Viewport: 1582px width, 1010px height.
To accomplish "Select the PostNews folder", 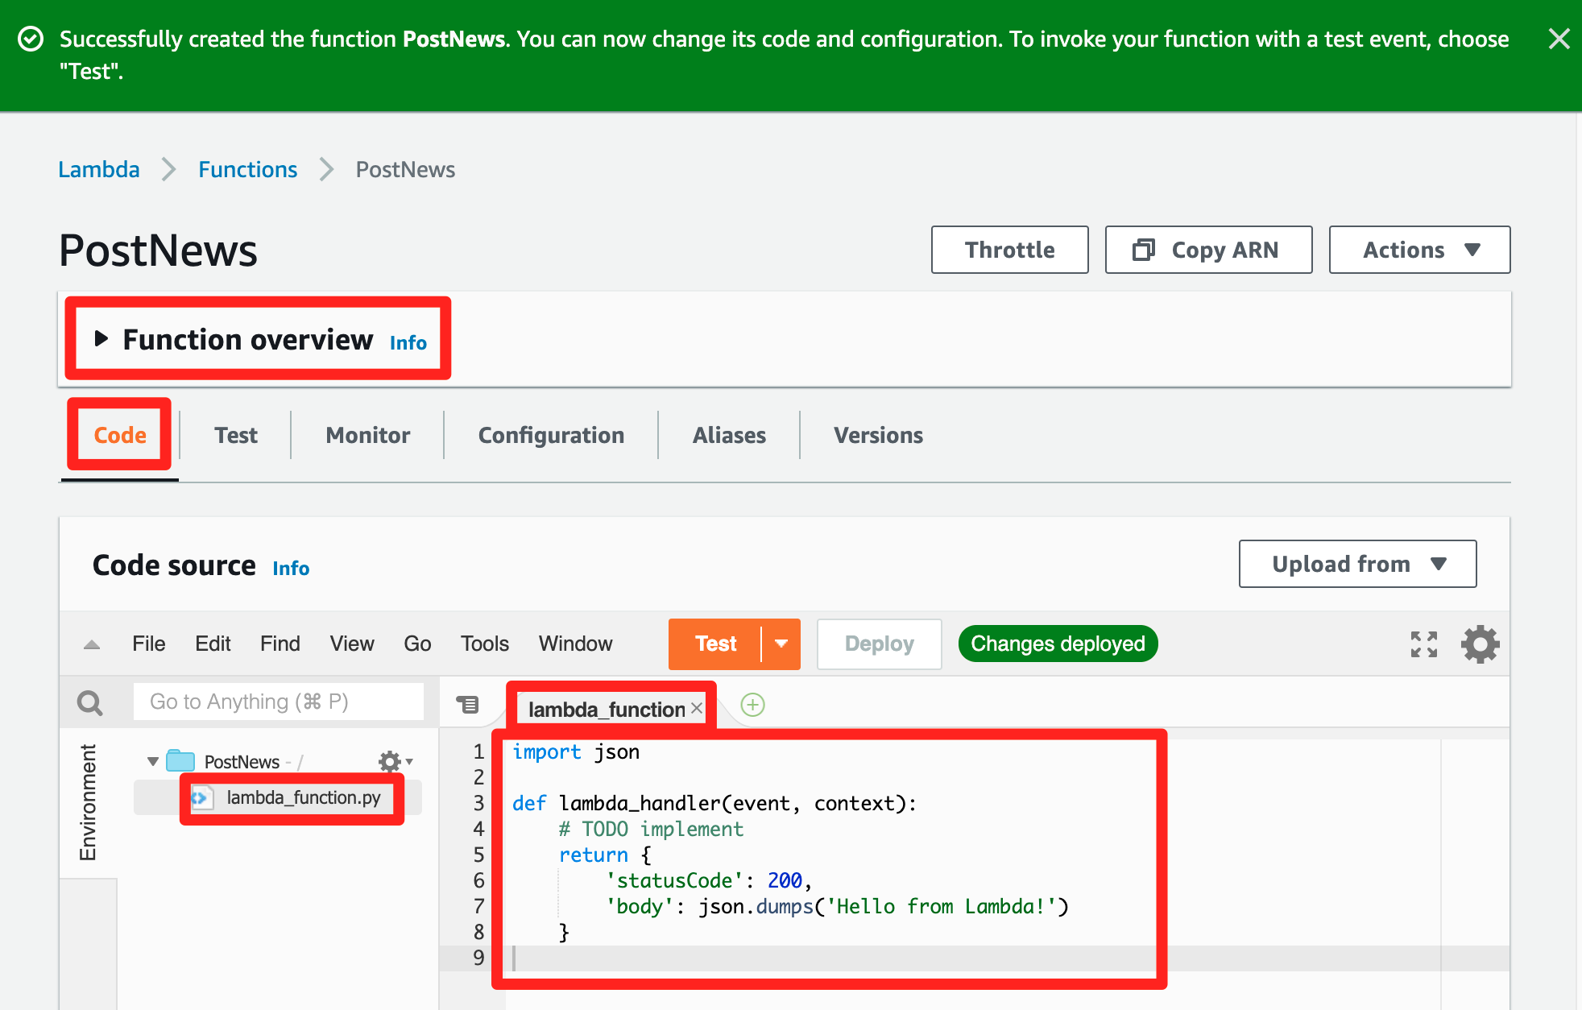I will 242,761.
